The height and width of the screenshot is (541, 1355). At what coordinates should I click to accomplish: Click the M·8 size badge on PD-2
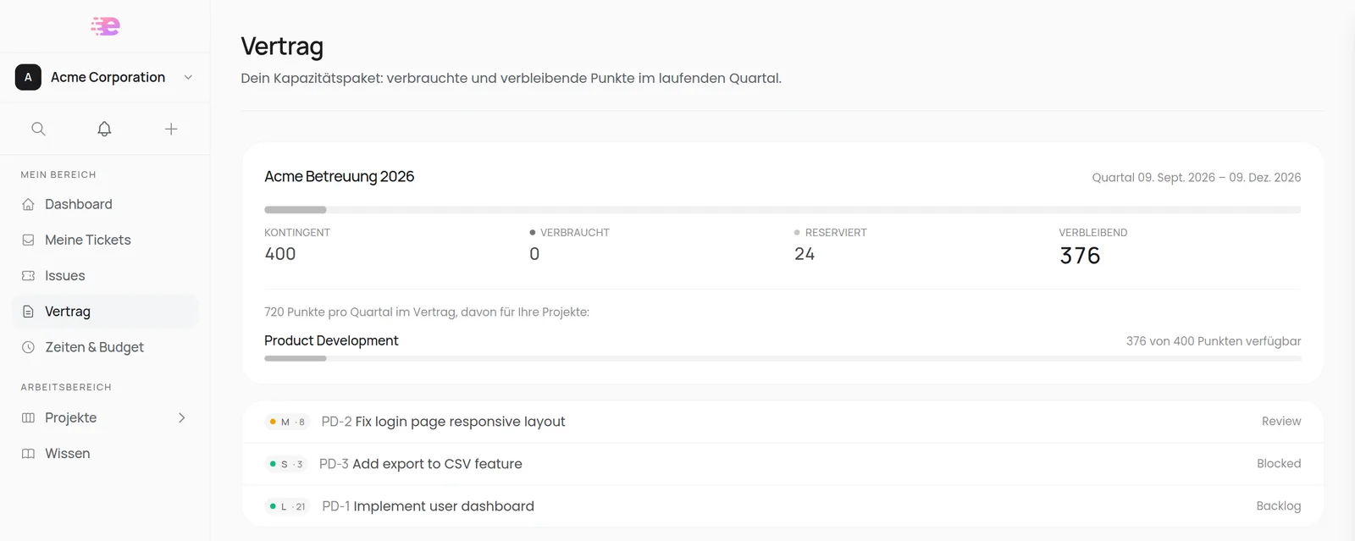tap(287, 422)
